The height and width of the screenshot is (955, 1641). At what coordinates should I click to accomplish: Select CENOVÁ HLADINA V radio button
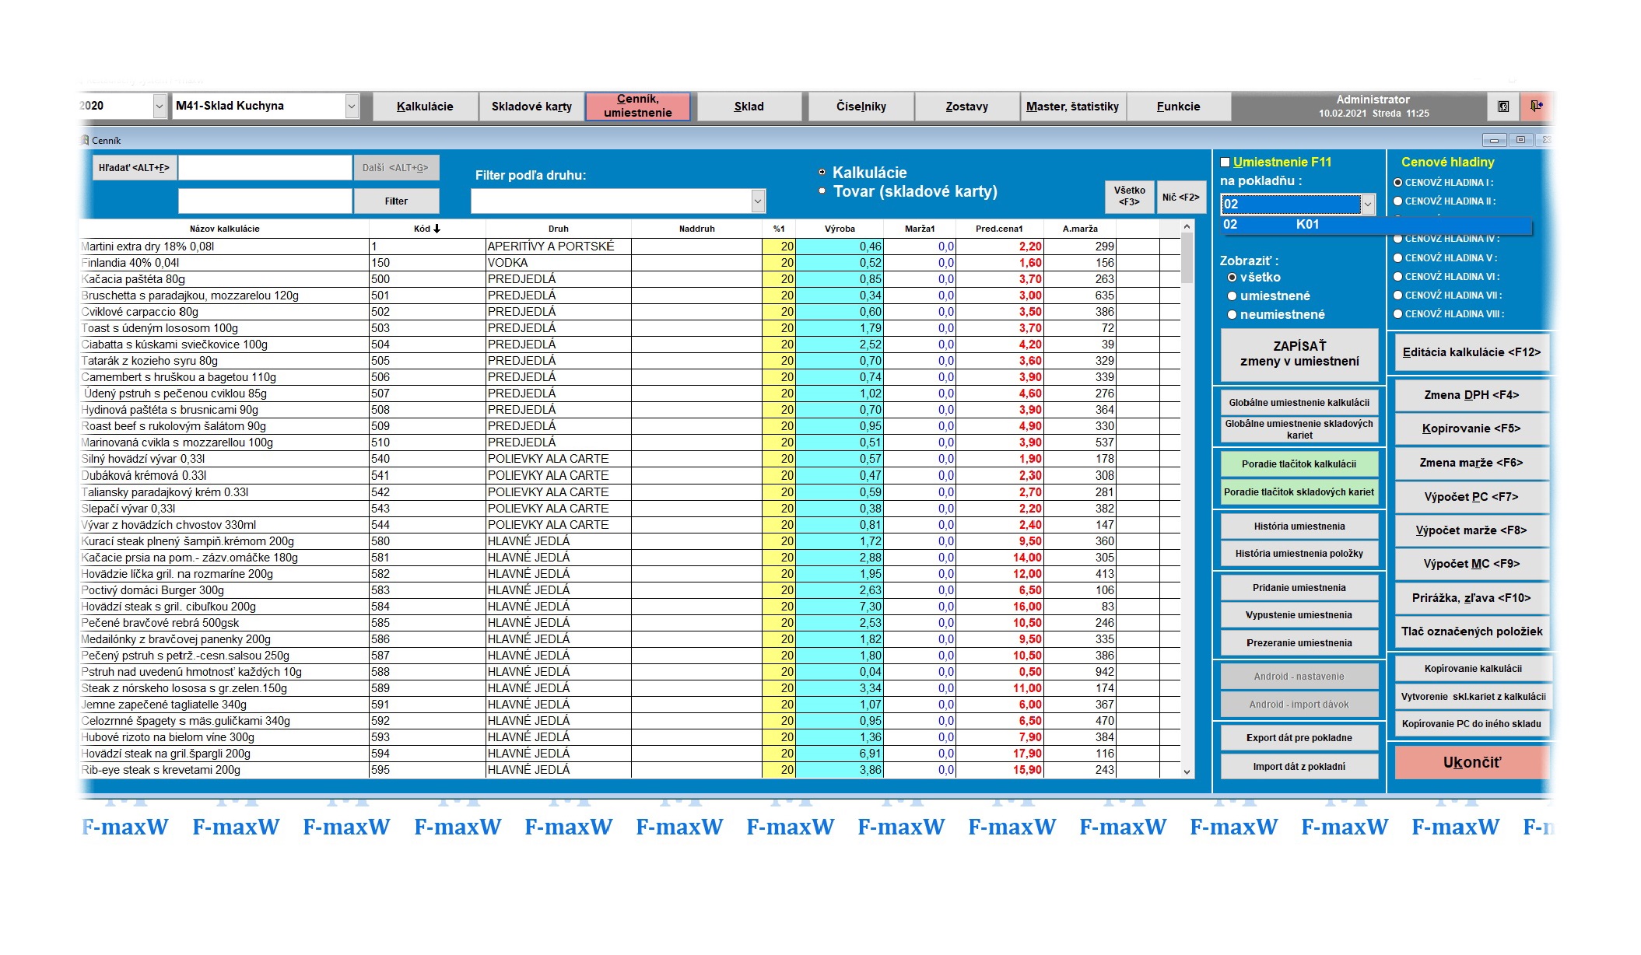tap(1397, 258)
